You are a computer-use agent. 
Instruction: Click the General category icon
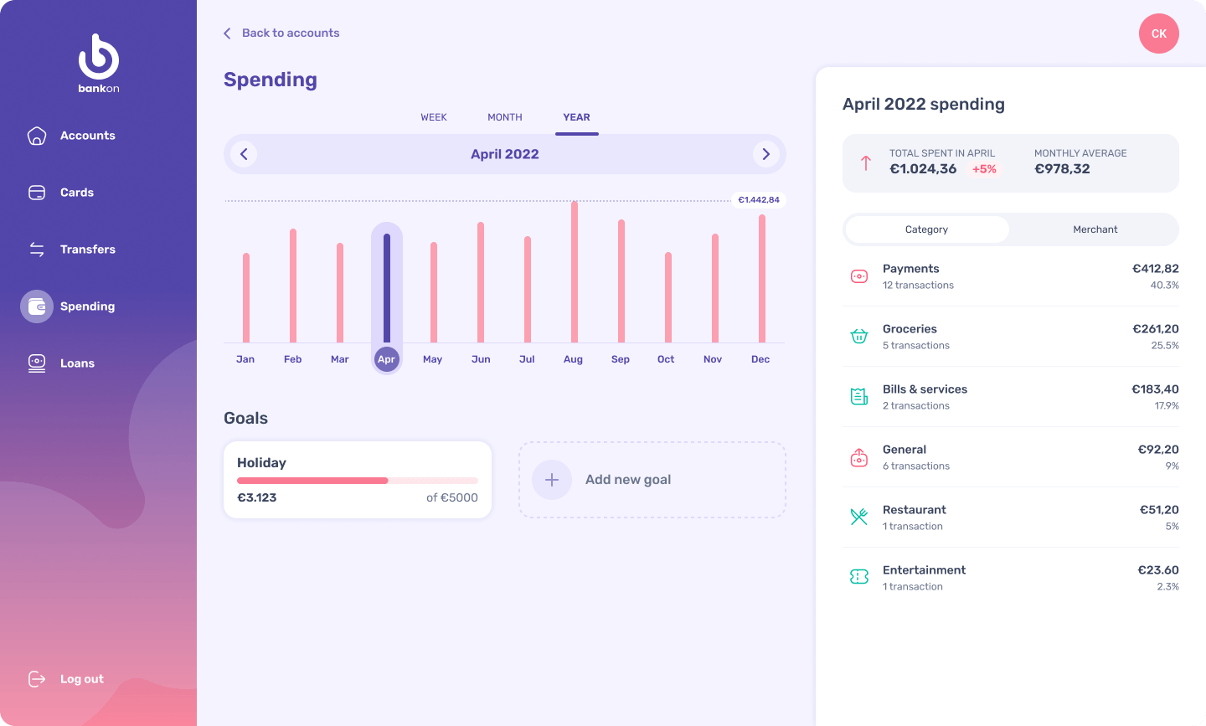859,457
